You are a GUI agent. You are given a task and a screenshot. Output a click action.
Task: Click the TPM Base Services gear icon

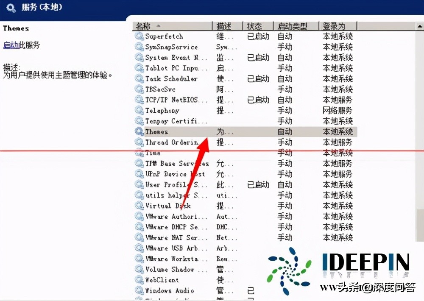tap(139, 163)
